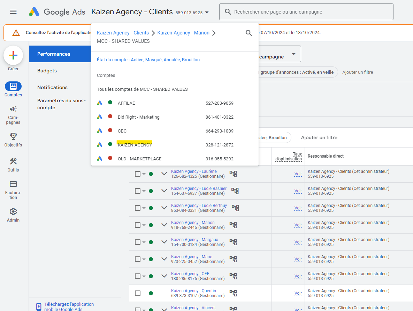
Task: Expand the Kaizen Agency - Marie row
Action: pyautogui.click(x=164, y=259)
